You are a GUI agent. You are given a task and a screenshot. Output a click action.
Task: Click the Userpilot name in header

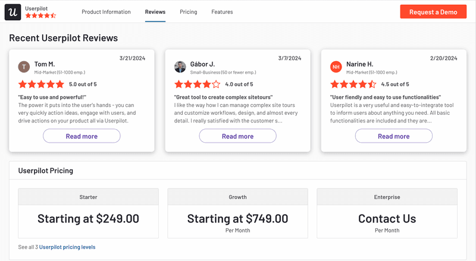(x=36, y=8)
